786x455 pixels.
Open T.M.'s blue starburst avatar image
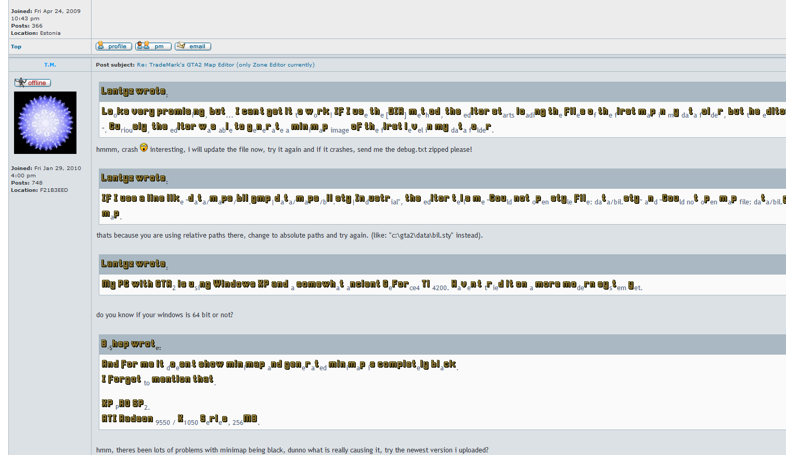(45, 123)
